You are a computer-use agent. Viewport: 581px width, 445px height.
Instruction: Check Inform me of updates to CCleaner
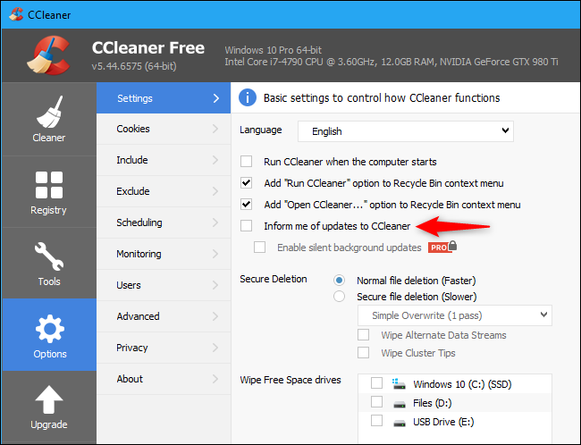coord(246,226)
